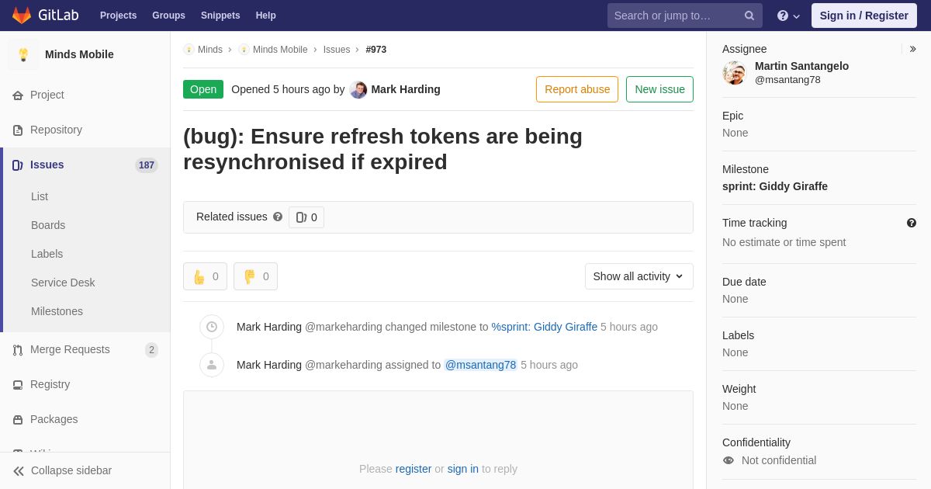Click the thumbs down emoji button
The height and width of the screenshot is (489, 931).
[255, 276]
